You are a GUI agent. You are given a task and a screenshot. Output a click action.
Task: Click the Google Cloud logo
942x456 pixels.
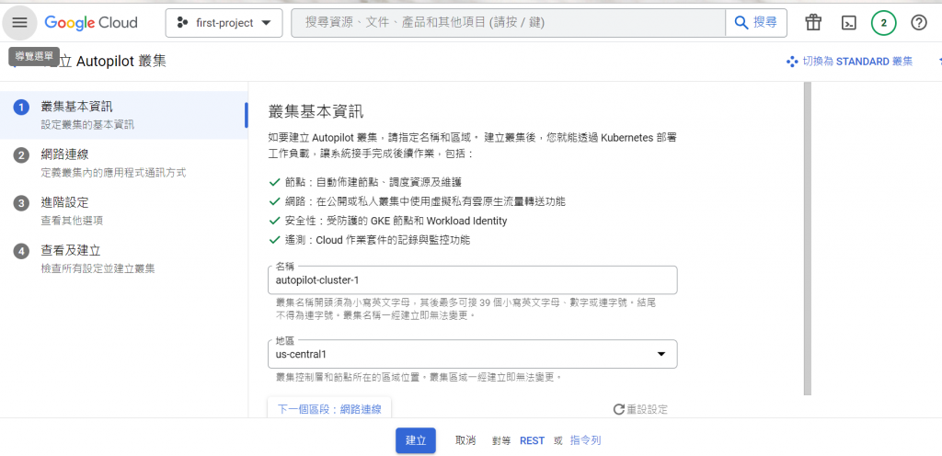tap(91, 23)
